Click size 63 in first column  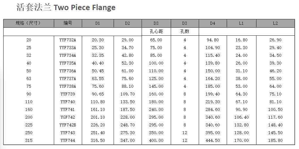[29, 79]
